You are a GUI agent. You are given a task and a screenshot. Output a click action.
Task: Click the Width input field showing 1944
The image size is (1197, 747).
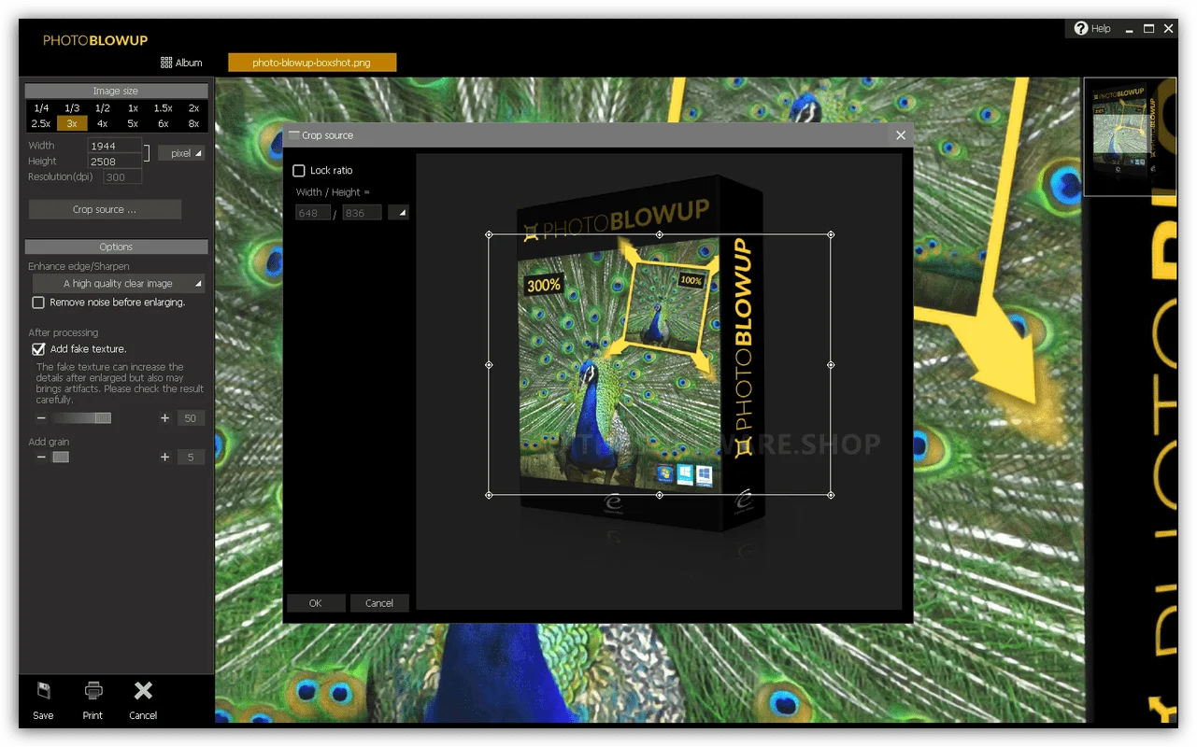click(x=114, y=147)
